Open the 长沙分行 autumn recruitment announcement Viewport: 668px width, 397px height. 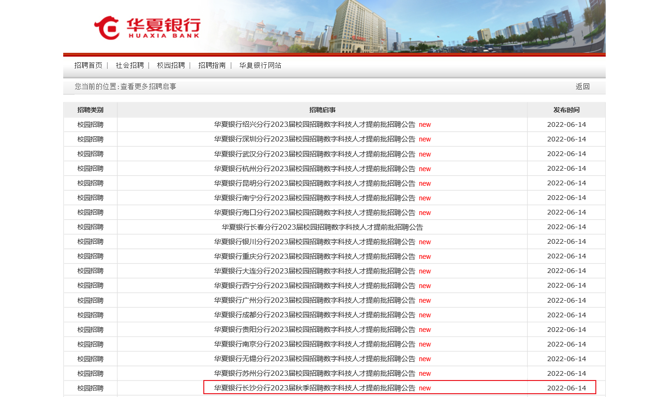(315, 388)
